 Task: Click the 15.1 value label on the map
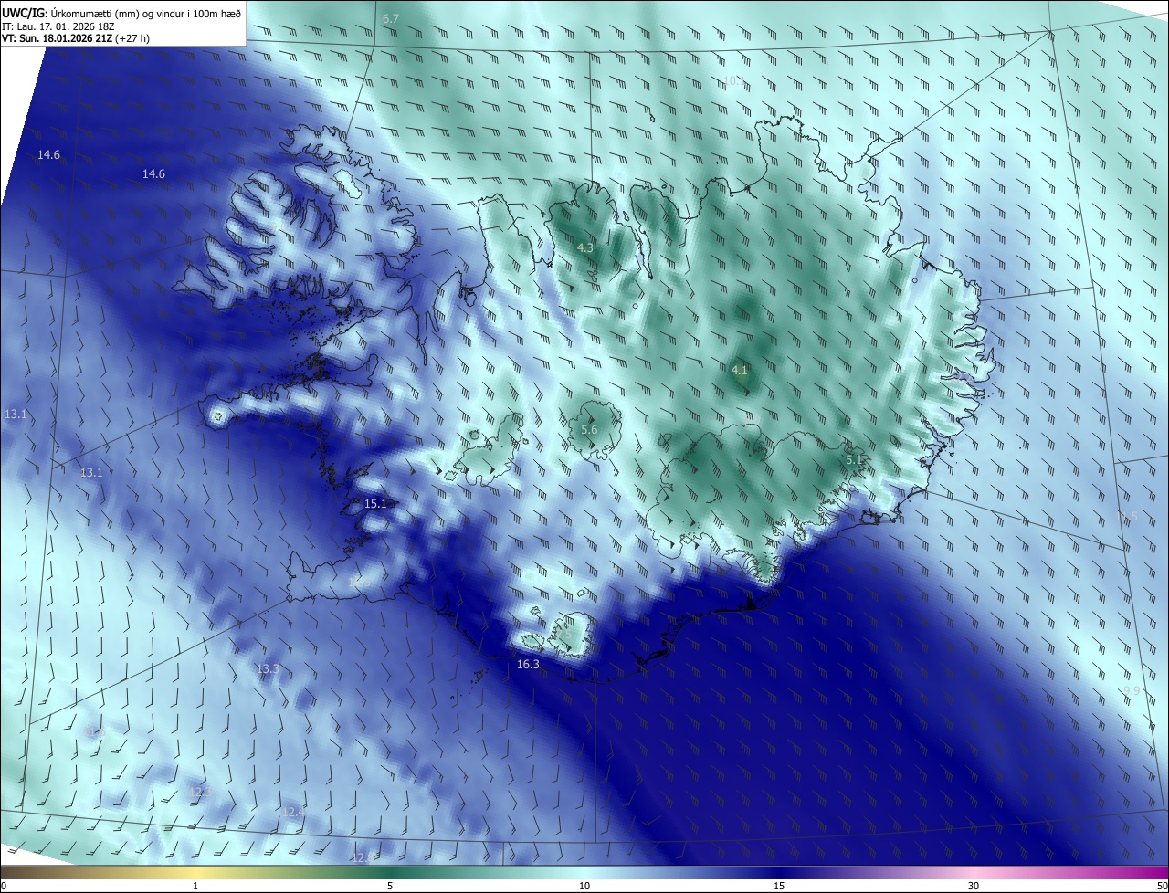[x=375, y=503]
